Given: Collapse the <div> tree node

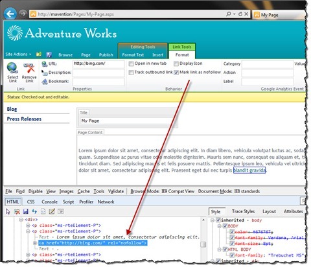Looking at the screenshot, I should (x=21, y=220).
